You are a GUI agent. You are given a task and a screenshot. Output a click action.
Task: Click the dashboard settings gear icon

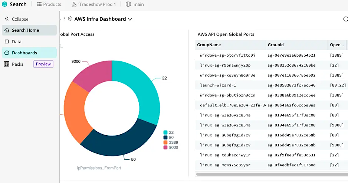click(70, 19)
